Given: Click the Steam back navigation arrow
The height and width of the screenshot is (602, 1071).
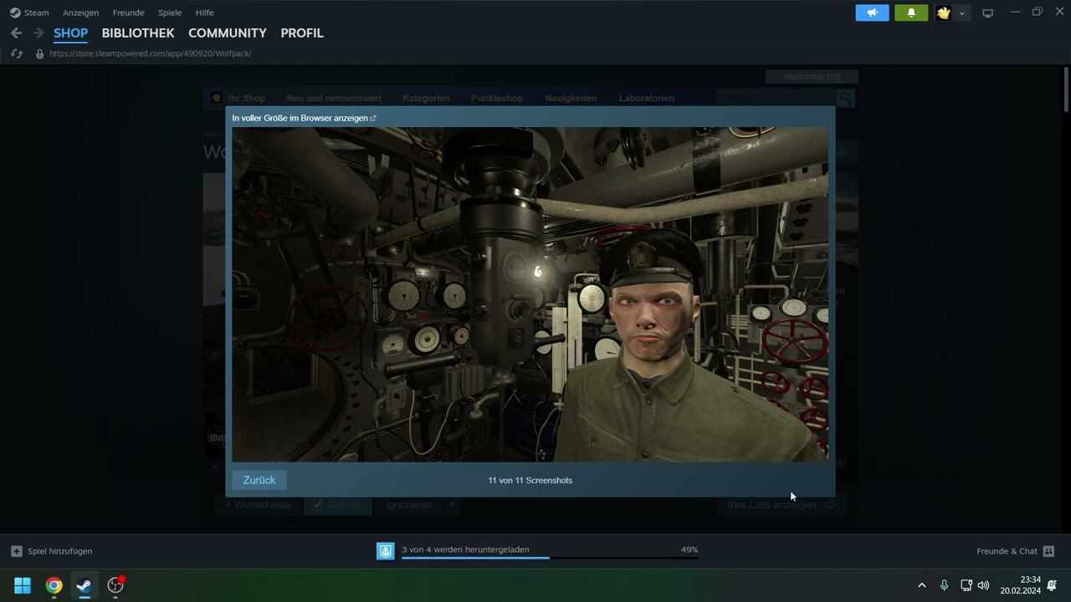Looking at the screenshot, I should pyautogui.click(x=16, y=33).
